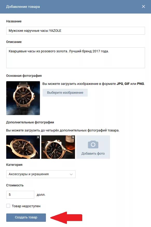This screenshot has width=151, height=227.
Task: Submit with the Создать товар button
Action: [26, 217]
